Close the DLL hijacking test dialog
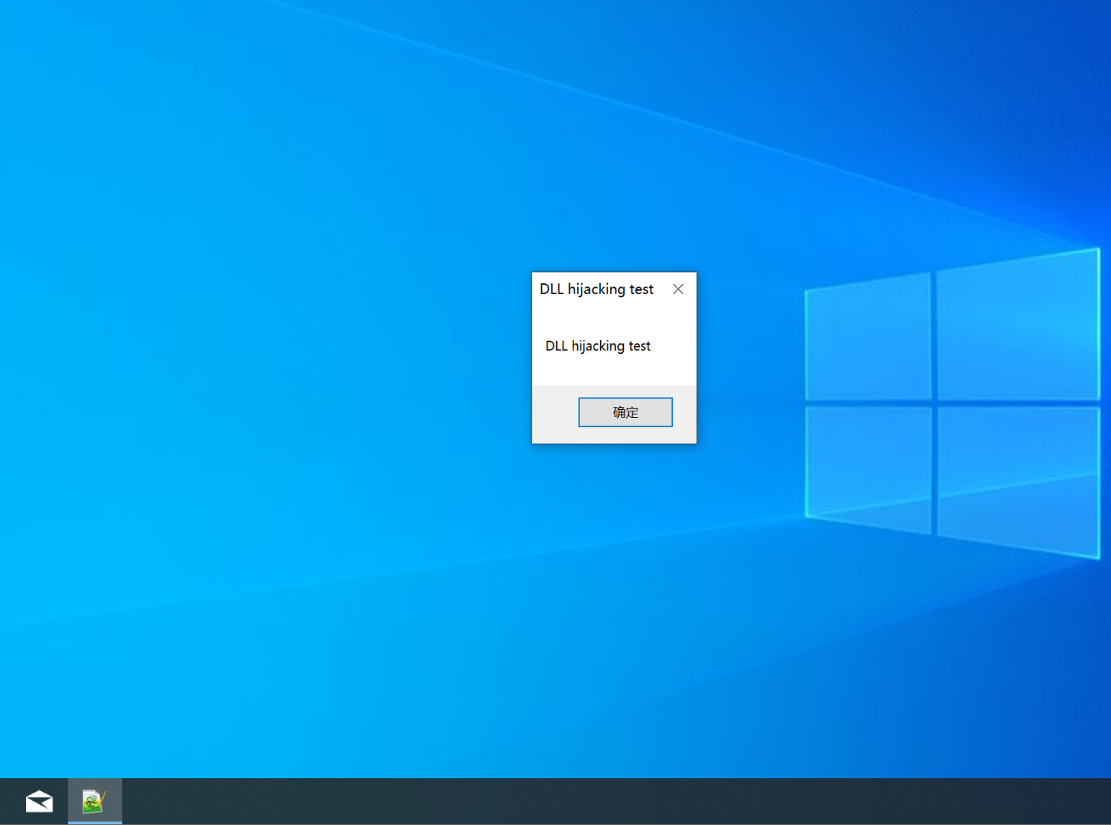 tap(677, 288)
